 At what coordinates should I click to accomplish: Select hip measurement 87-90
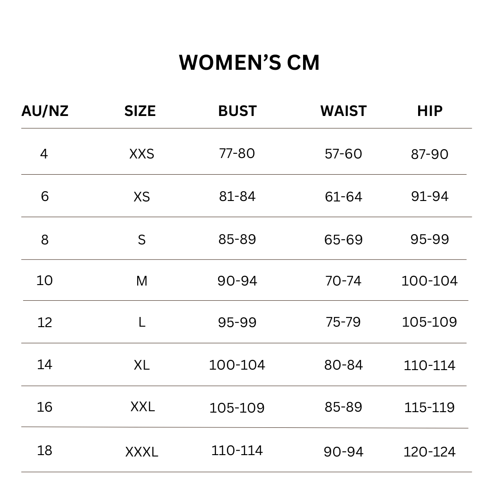[x=430, y=154]
